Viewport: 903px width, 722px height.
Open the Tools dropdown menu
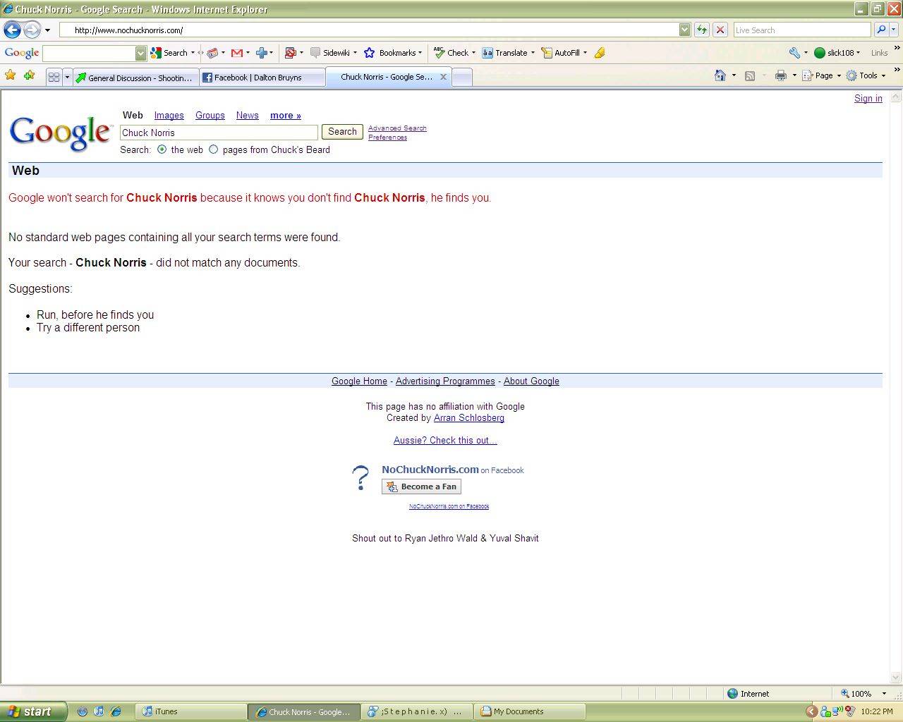pyautogui.click(x=866, y=75)
